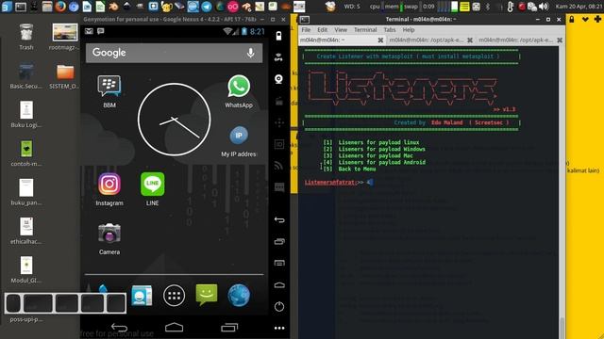Click the Google search bar
Screen dimensions: 604x339
[174, 53]
